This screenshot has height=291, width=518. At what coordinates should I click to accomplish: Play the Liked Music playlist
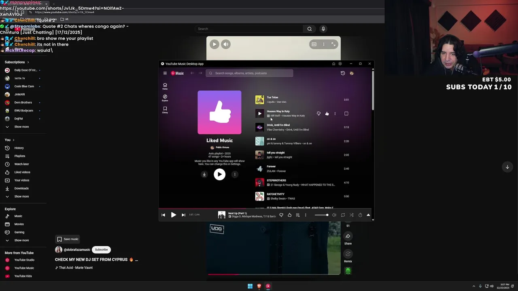[219, 174]
